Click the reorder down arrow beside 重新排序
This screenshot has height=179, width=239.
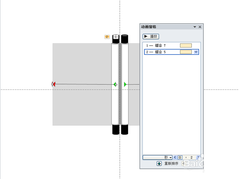pos(184,163)
